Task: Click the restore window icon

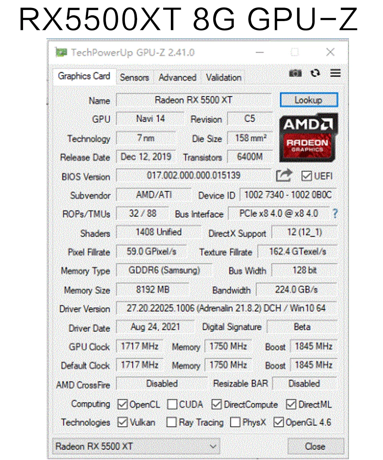Action: point(295,52)
